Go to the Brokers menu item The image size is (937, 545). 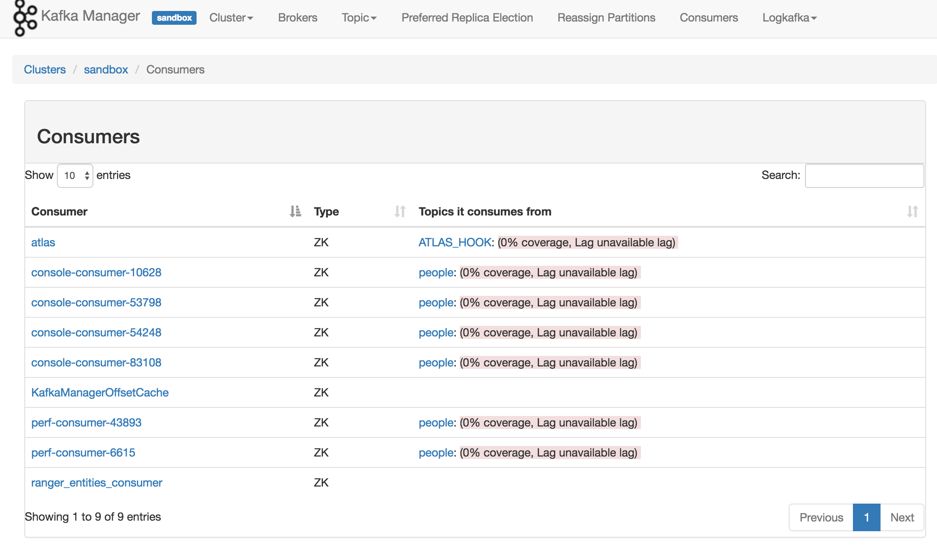pos(298,18)
